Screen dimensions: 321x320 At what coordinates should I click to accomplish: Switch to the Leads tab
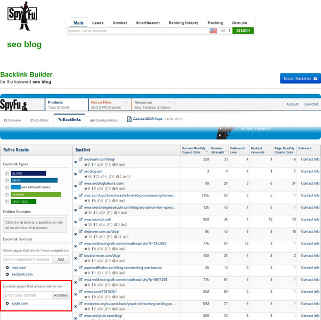tap(98, 22)
